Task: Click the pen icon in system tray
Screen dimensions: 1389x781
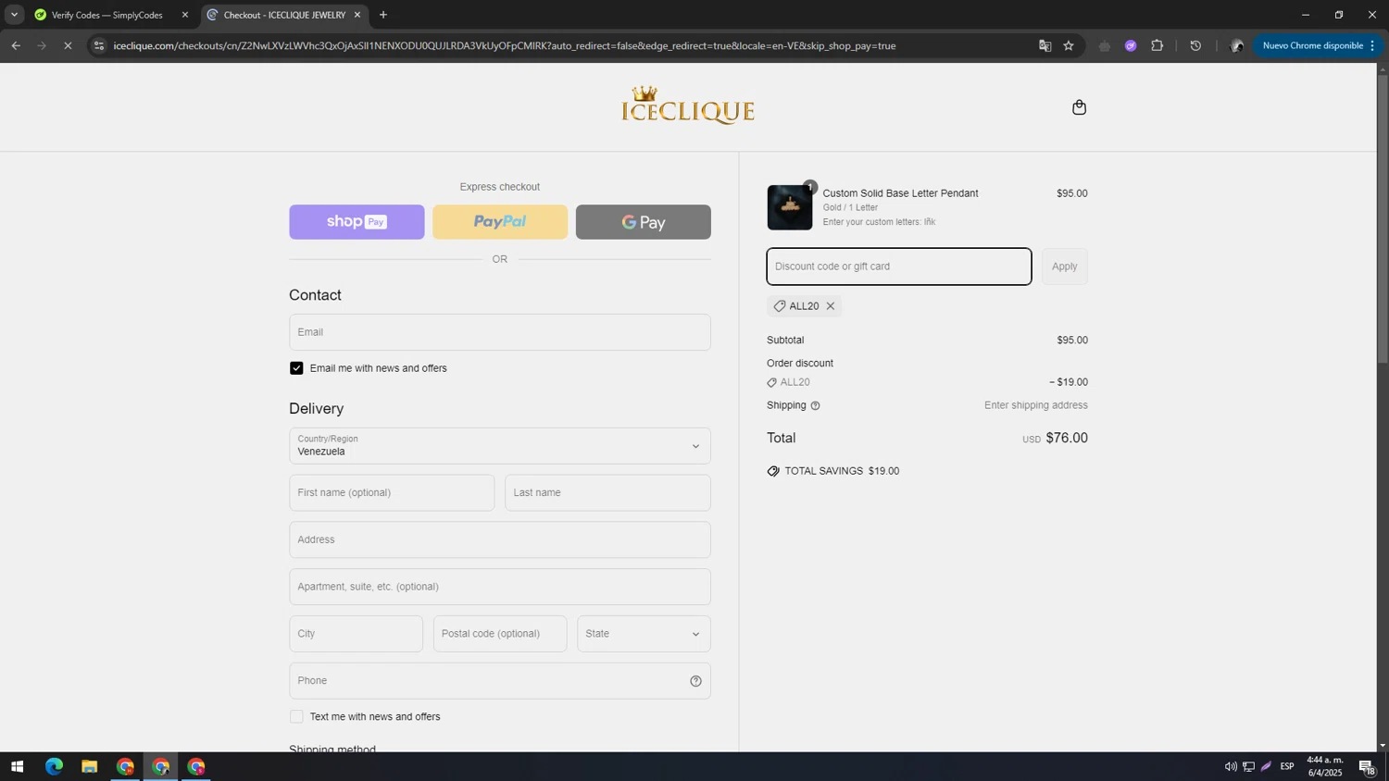Action: [1266, 767]
